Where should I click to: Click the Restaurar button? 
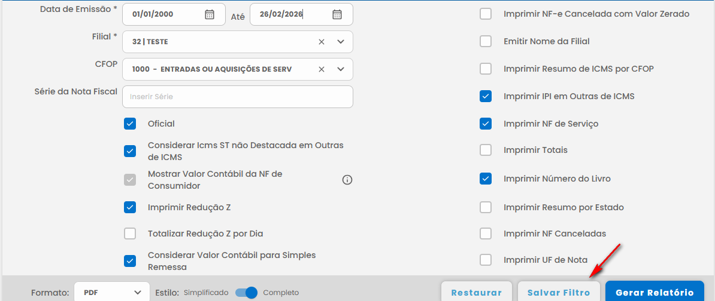(476, 292)
